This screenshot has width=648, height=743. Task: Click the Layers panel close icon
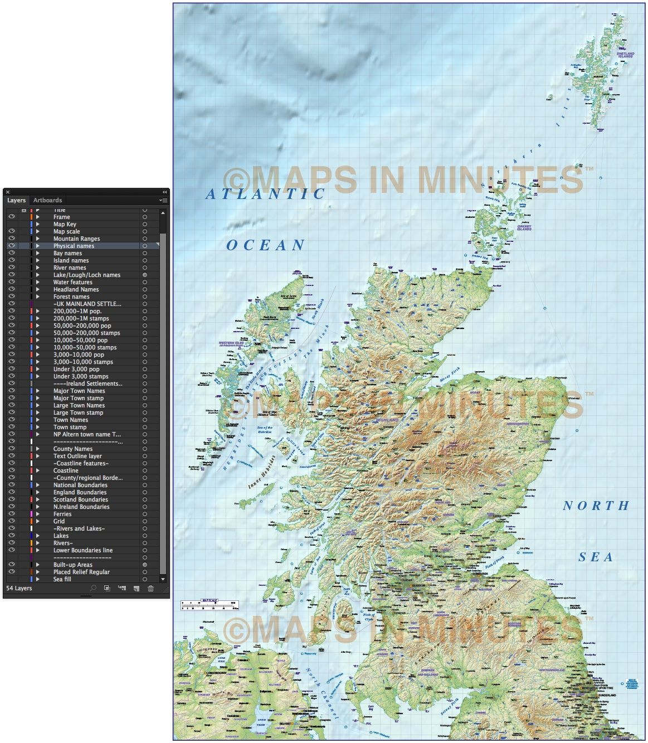[x=8, y=192]
